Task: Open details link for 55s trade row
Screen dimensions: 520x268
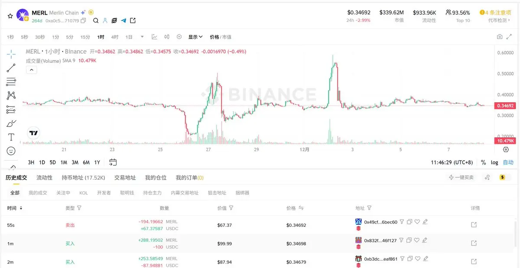Action: (x=474, y=225)
